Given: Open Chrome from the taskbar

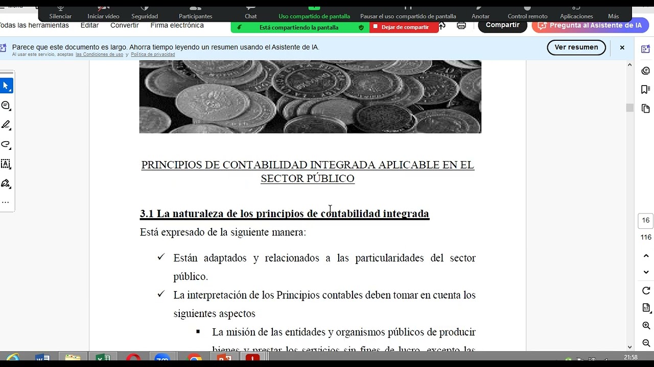Looking at the screenshot, I should coord(194,359).
